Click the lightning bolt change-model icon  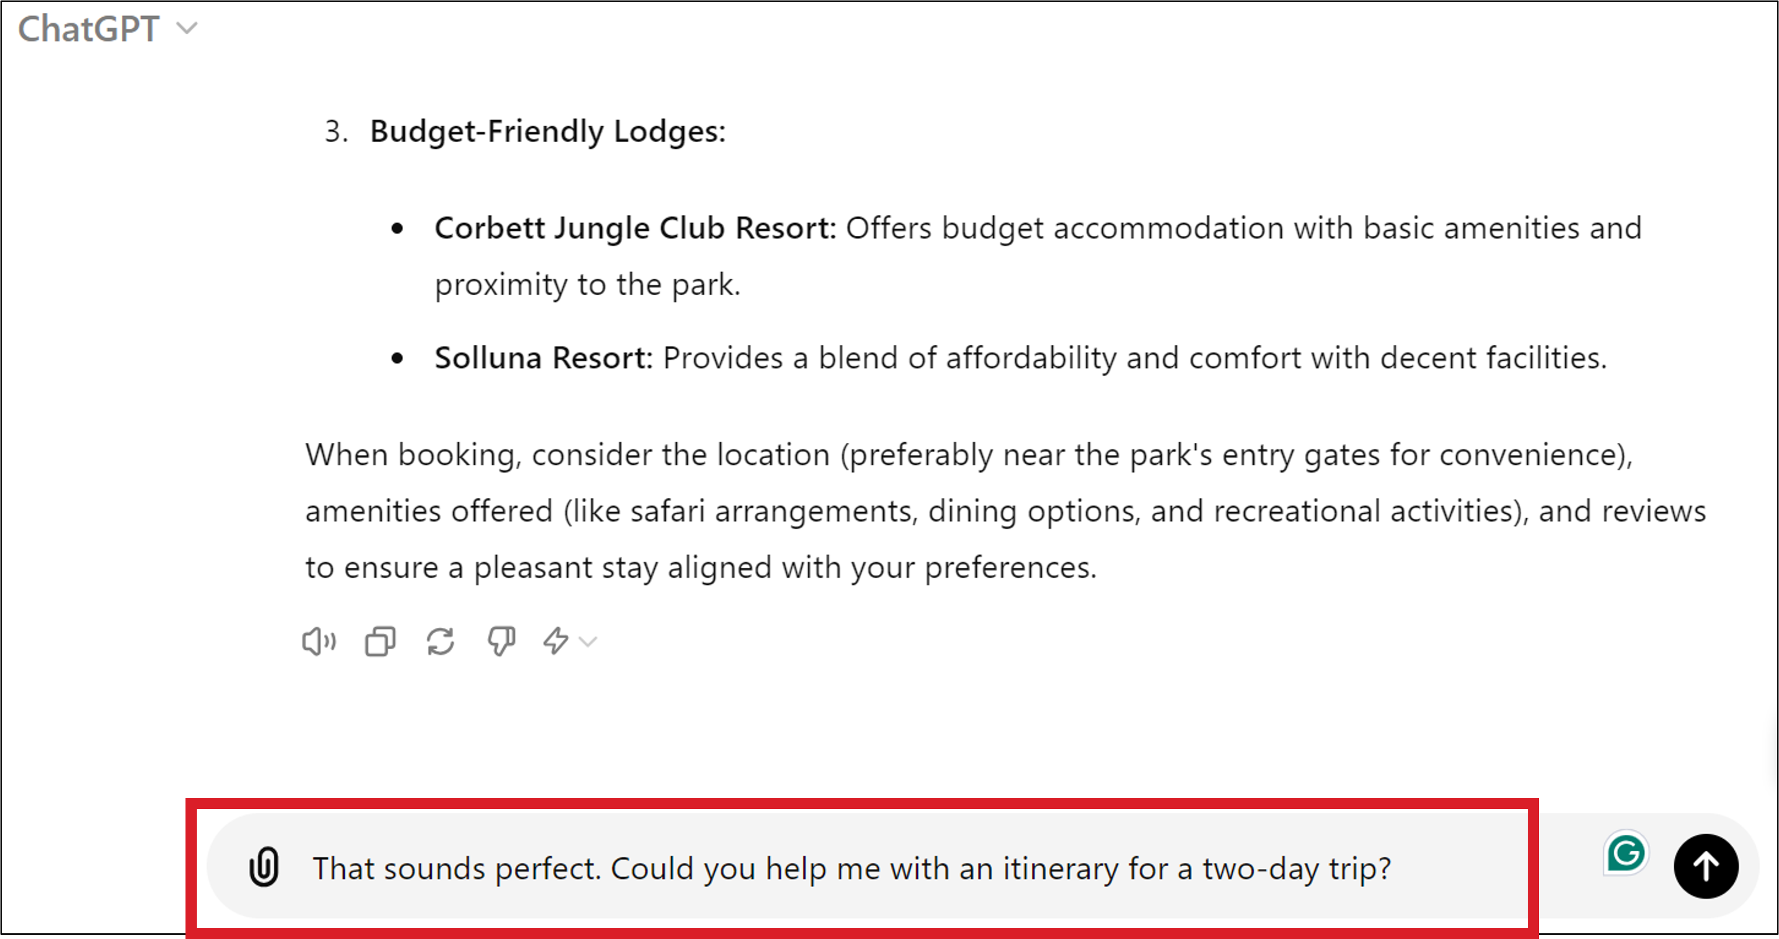[x=555, y=641]
